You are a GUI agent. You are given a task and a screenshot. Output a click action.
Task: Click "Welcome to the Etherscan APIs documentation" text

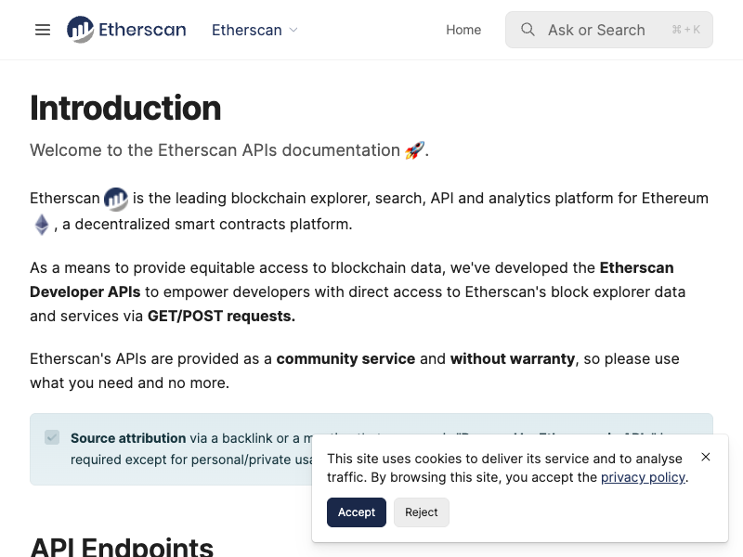(x=215, y=150)
